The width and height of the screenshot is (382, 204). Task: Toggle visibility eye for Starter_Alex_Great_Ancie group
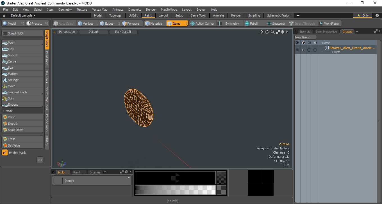[297, 50]
